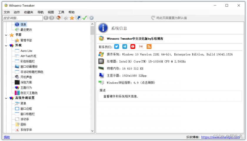The width and height of the screenshot is (247, 141).
Task: Open the 导航 menu
Action: coord(40,12)
